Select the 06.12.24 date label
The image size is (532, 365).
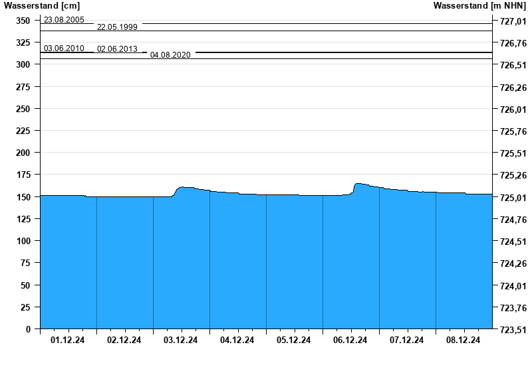(350, 340)
